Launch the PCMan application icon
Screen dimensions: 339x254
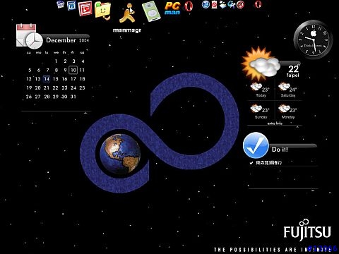click(x=172, y=8)
